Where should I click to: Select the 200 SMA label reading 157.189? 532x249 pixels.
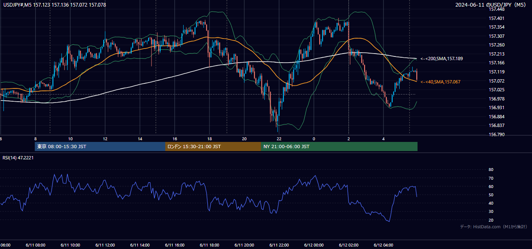pos(442,59)
